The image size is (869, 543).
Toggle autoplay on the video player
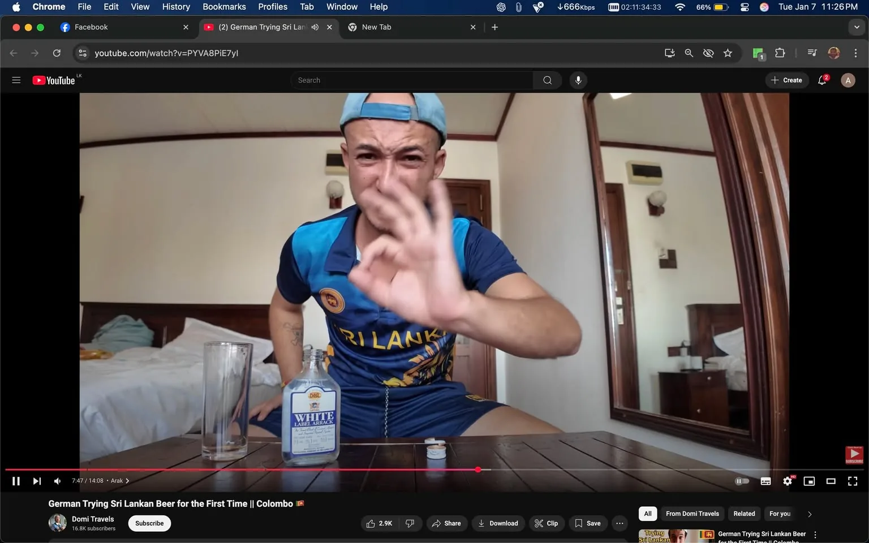click(742, 481)
